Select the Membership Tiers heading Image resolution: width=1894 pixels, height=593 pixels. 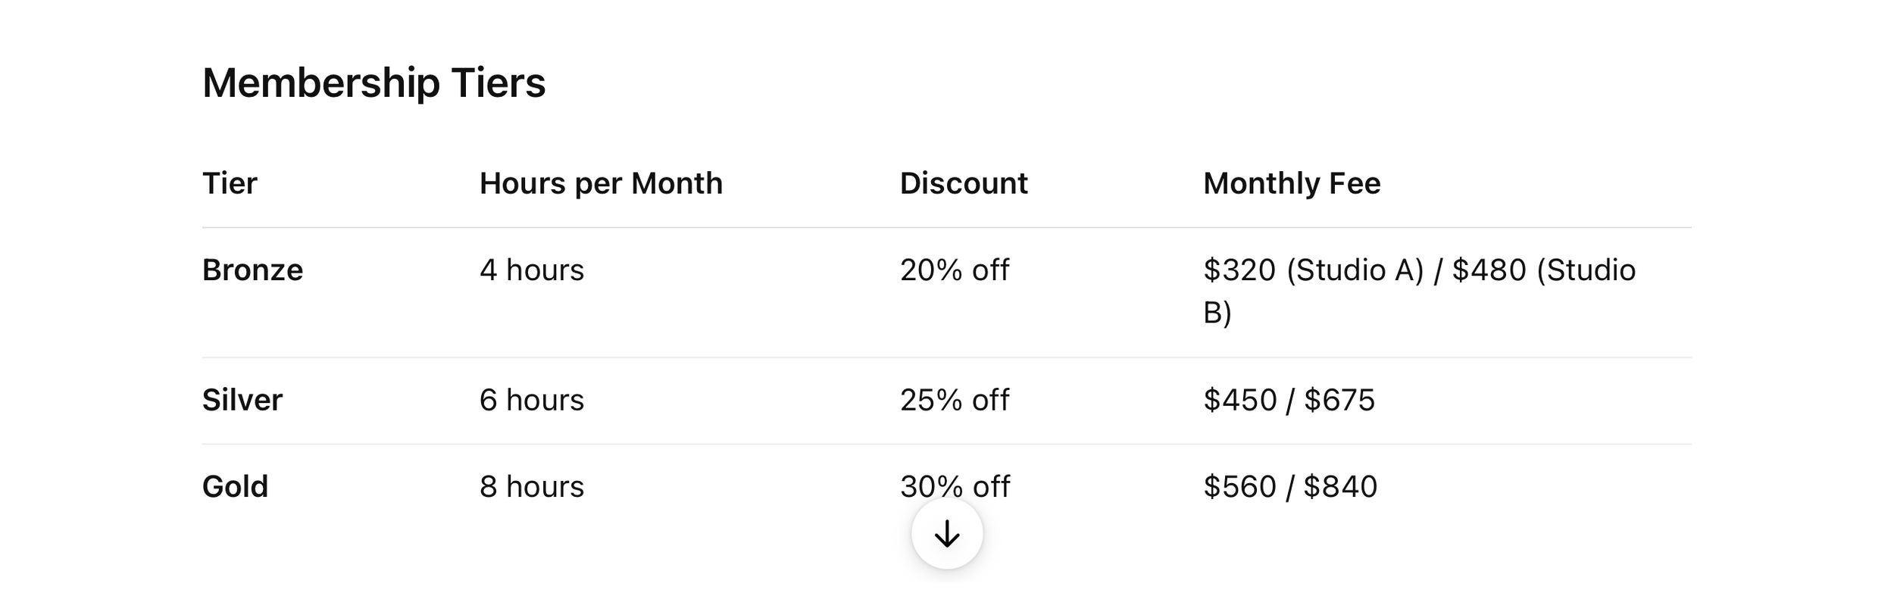(x=373, y=83)
